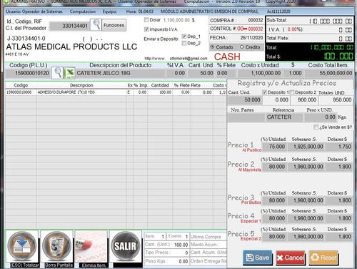The width and height of the screenshot is (357, 269).
Task: Click Precio 1 Dolares field 1.750
Action: (339, 147)
